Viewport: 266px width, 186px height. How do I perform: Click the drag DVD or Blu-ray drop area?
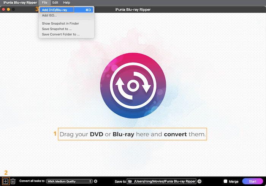point(132,134)
